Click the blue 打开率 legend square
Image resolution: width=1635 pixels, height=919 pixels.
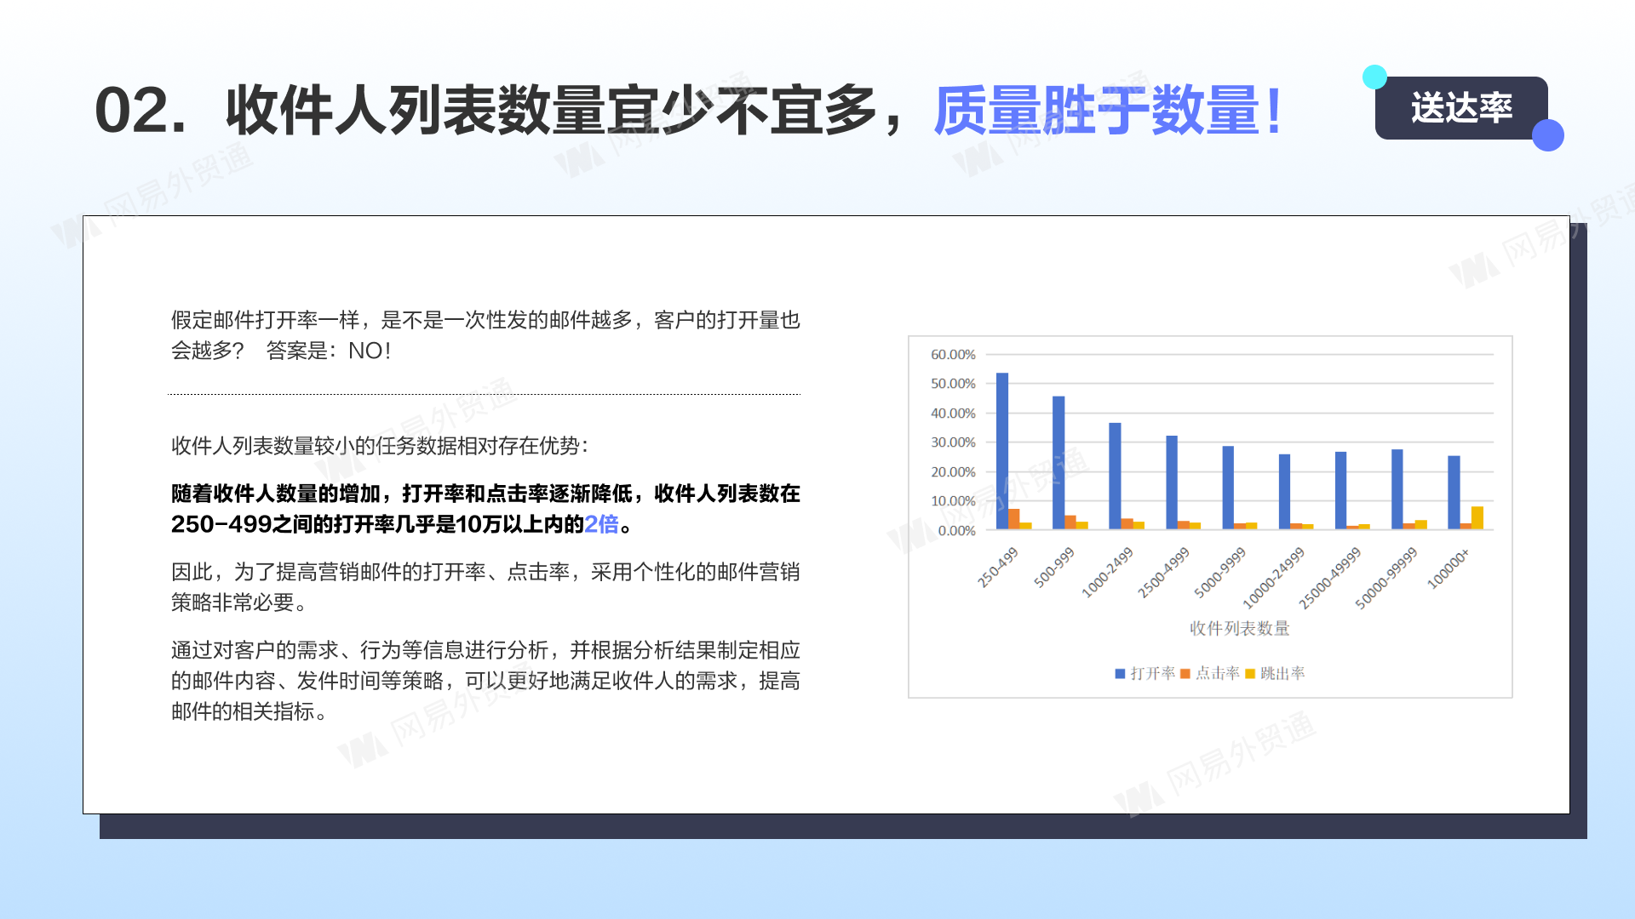tap(1120, 674)
